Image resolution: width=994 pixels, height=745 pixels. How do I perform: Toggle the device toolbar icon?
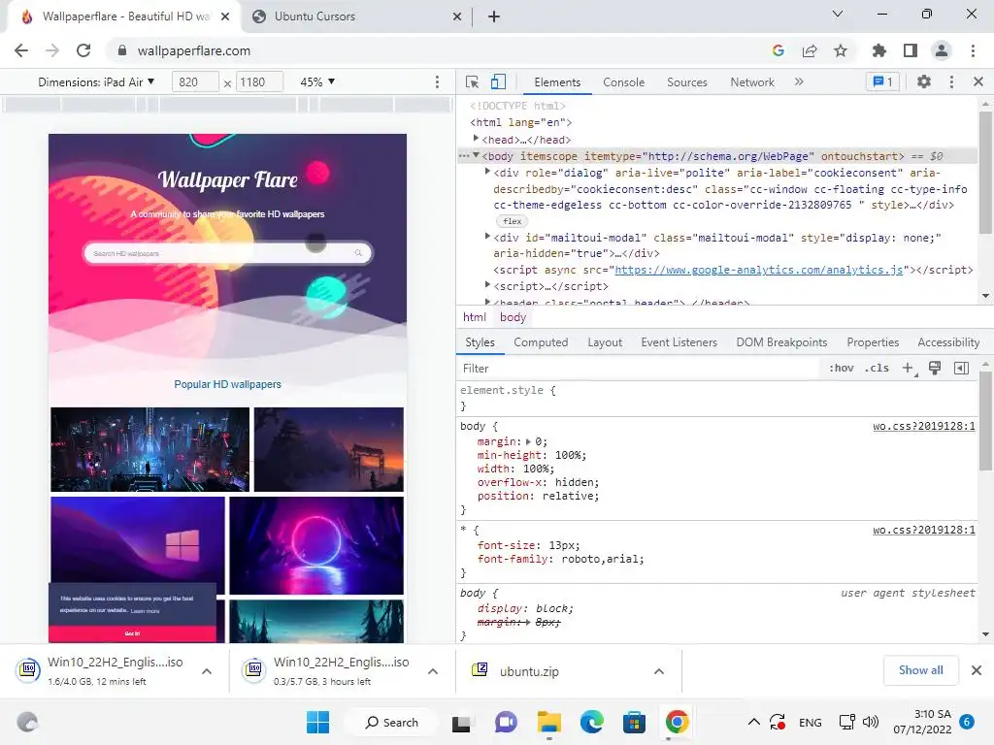tap(498, 81)
